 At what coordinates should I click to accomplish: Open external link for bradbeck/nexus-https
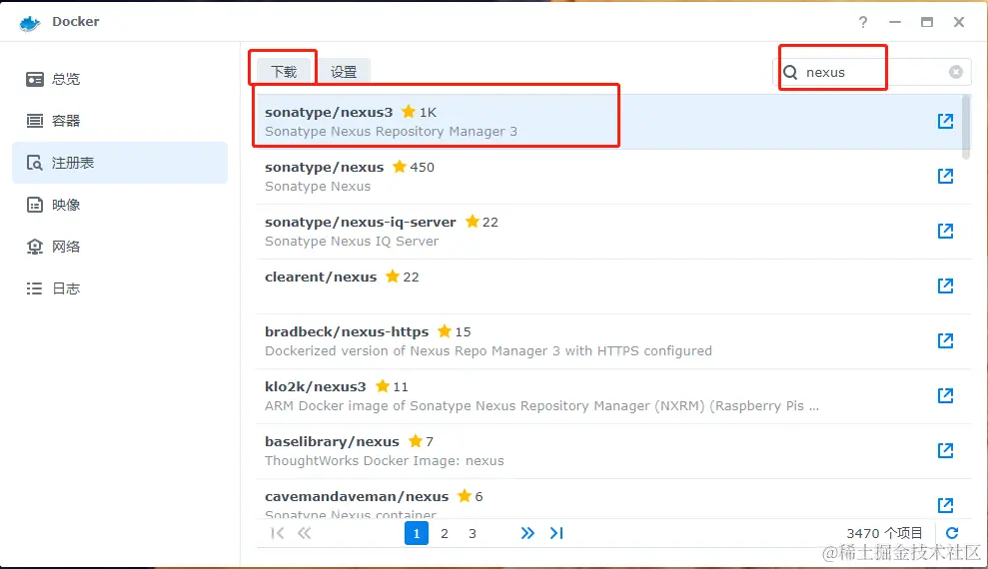945,340
